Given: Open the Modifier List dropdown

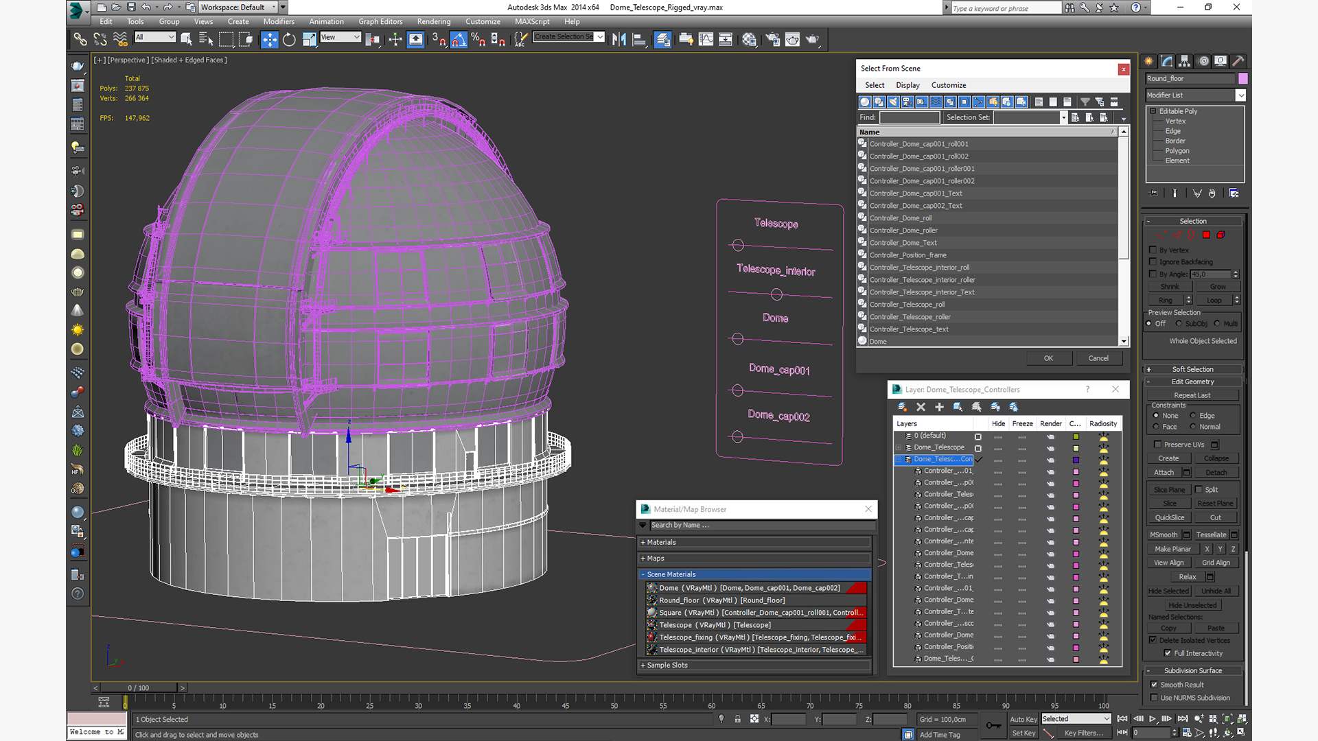Looking at the screenshot, I should coord(1240,95).
